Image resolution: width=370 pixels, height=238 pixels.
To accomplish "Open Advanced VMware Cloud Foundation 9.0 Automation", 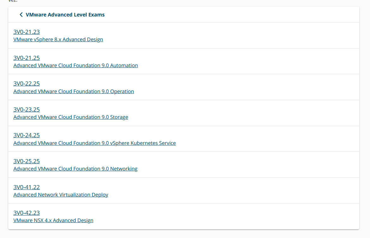I will pos(76,66).
